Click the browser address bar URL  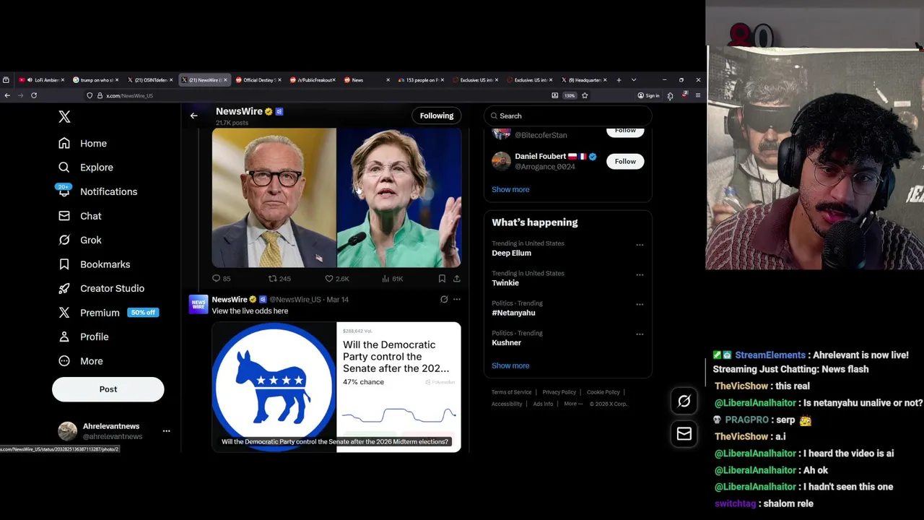pyautogui.click(x=130, y=95)
